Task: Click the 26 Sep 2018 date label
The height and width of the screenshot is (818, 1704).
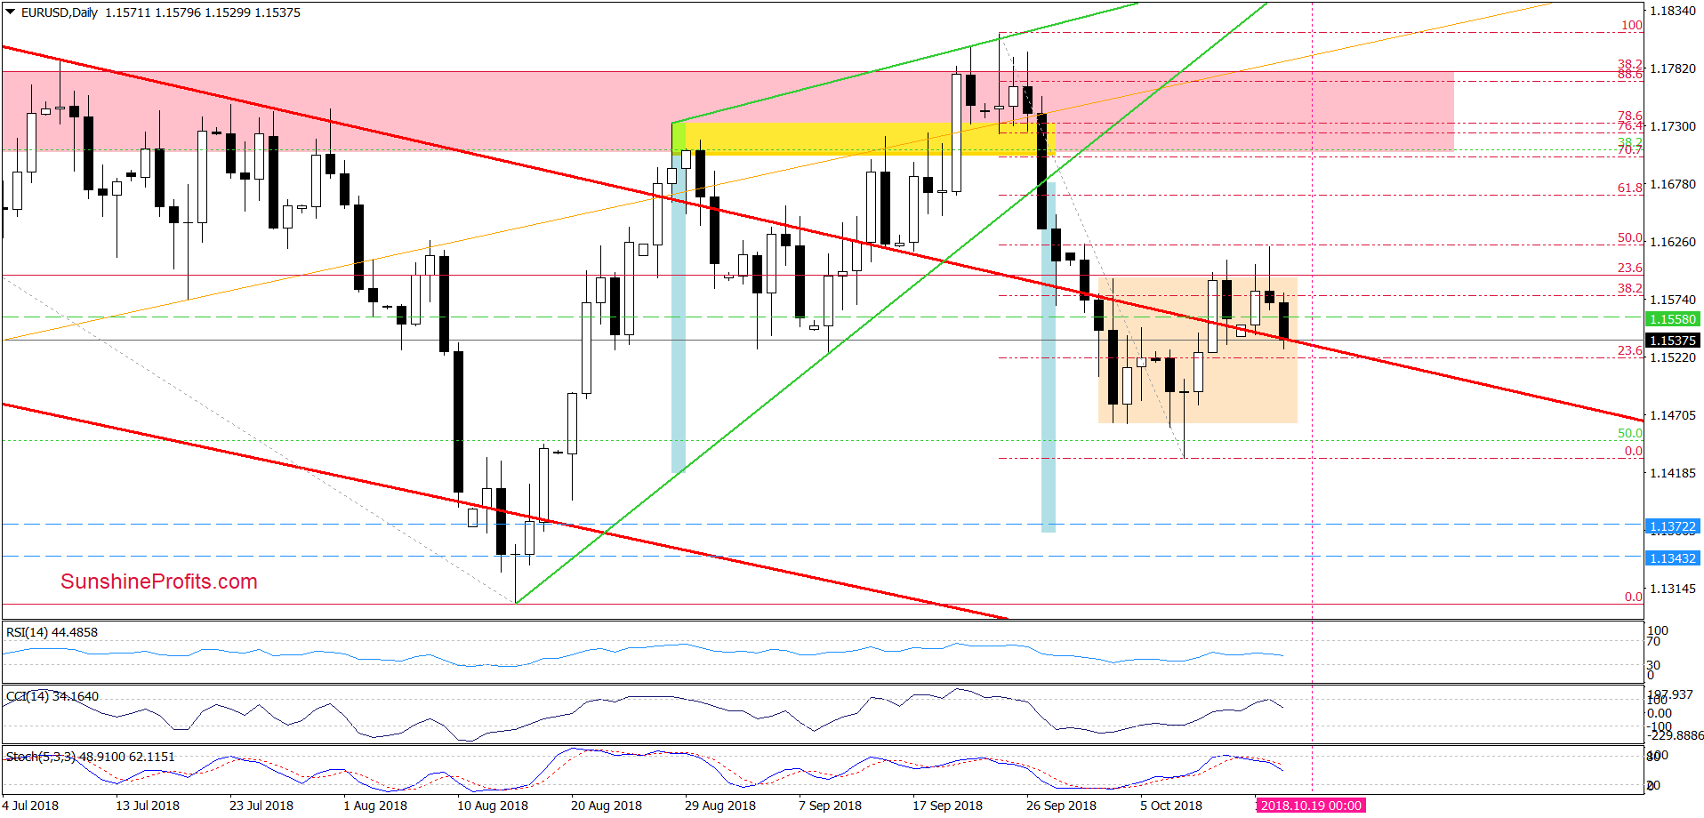Action: tap(1062, 806)
